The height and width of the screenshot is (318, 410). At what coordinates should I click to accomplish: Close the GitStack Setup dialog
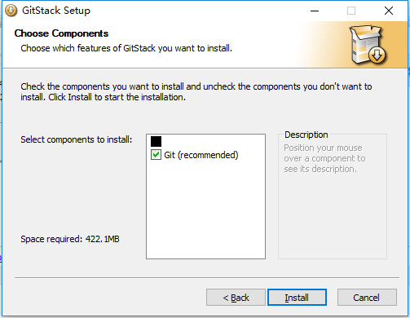[x=389, y=11]
